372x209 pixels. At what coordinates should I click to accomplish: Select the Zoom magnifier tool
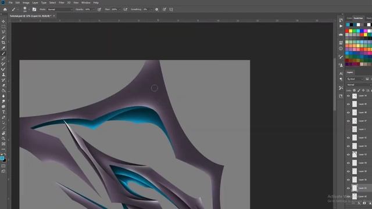(x=3, y=139)
